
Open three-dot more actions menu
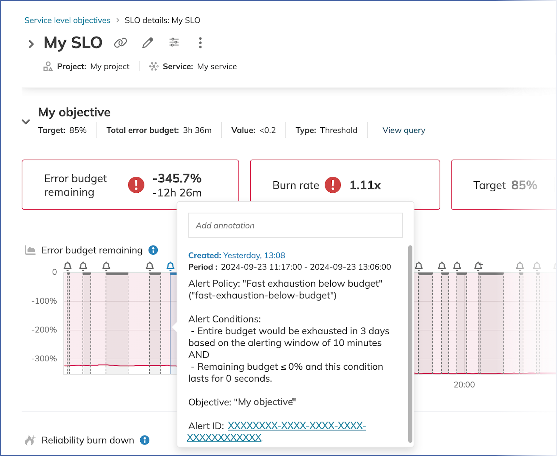[200, 43]
